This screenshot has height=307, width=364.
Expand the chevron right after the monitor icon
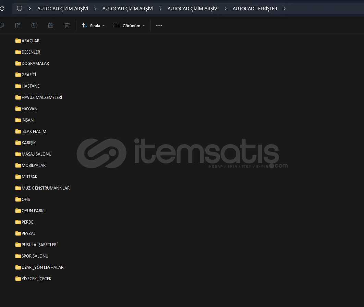click(x=30, y=9)
